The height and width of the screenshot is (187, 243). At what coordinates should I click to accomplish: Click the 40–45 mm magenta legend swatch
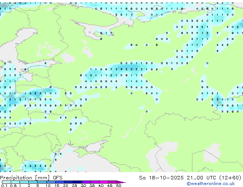[x=104, y=182]
